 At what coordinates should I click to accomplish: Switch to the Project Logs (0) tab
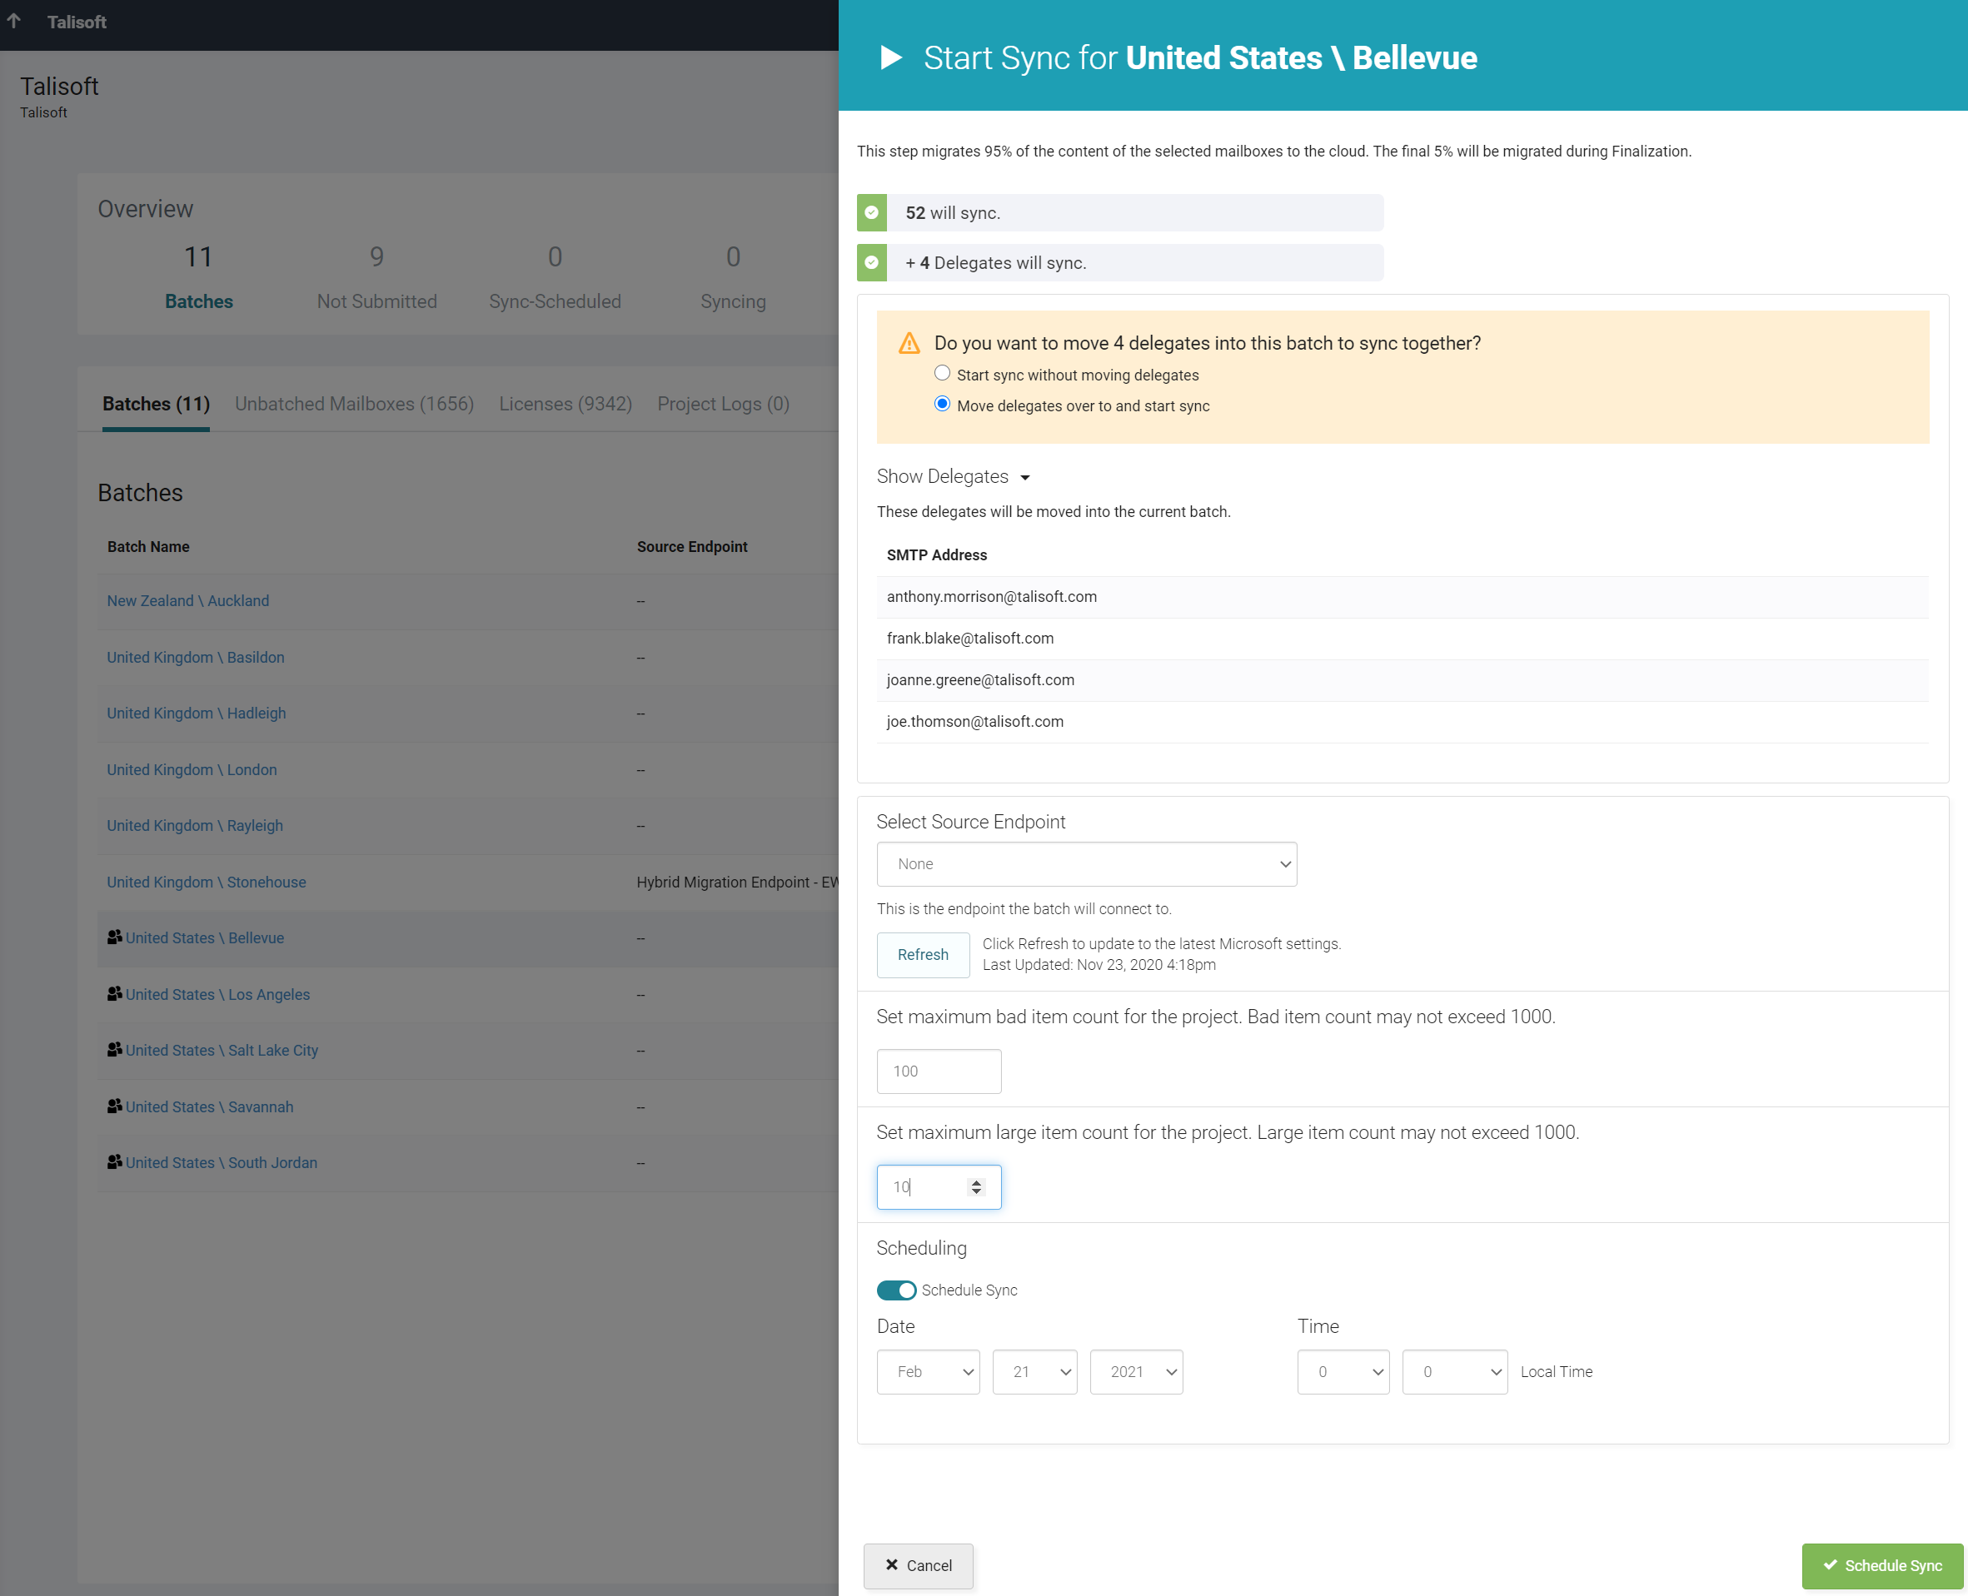(724, 404)
